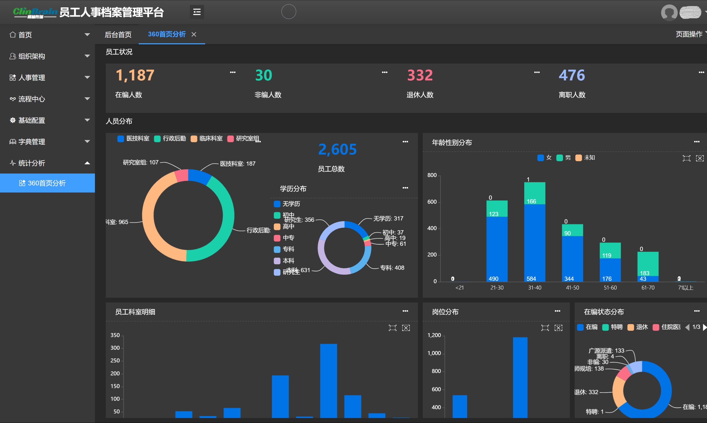Toggle 专科 in 学历分布 legend
Viewport: 707px width, 423px height.
point(284,249)
